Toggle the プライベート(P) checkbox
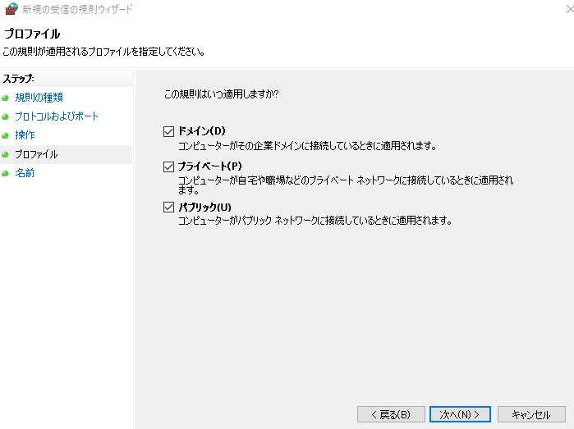 168,167
